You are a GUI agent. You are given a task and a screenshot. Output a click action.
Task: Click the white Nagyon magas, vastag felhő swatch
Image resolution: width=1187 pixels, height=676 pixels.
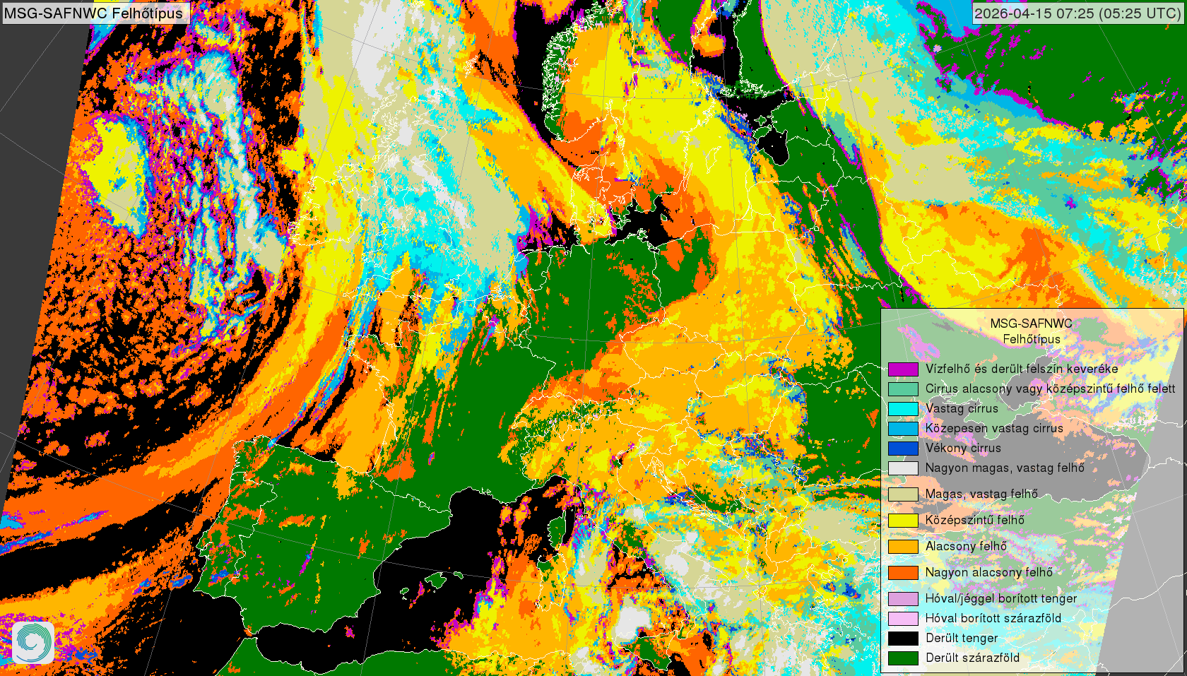[x=902, y=468]
